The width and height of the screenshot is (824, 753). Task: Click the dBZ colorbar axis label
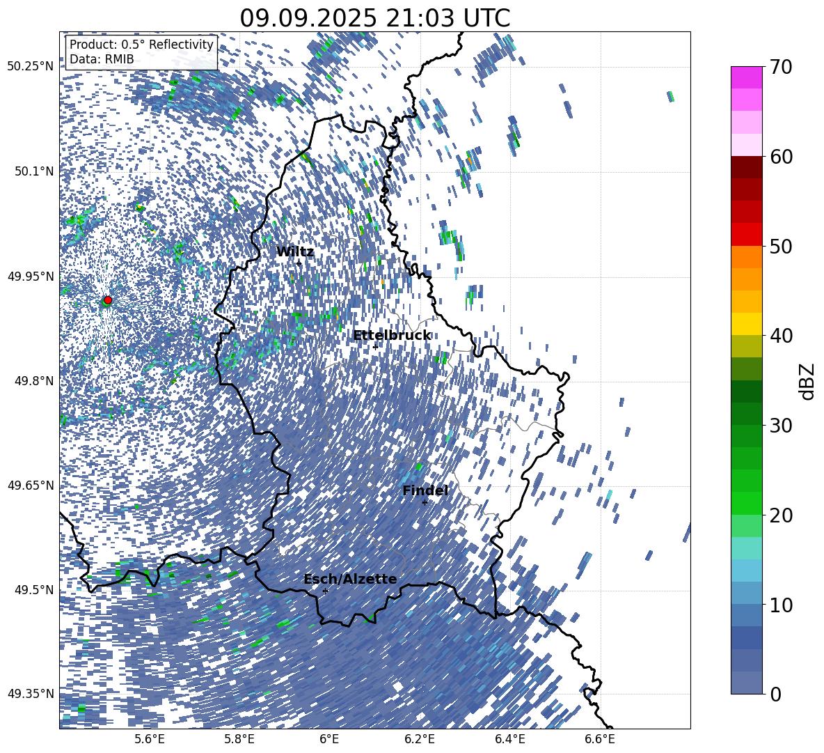[808, 381]
